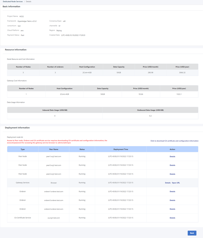Viewport: 203px width, 238px height.
Task: Show Details for CA Certificate Service
Action: [x=172, y=218]
